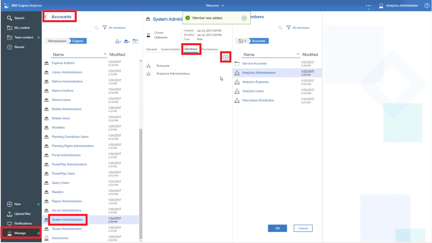This screenshot has height=243, width=432.
Task: Open the Query Users role
Action: tap(60, 183)
